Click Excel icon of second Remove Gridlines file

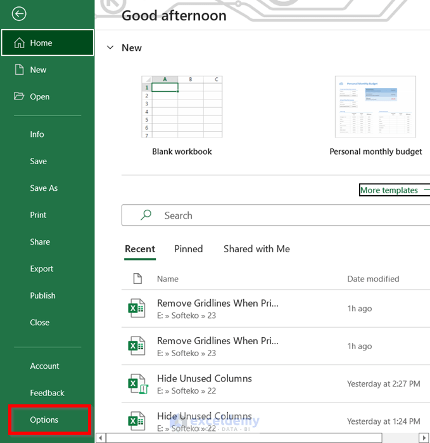[137, 346]
